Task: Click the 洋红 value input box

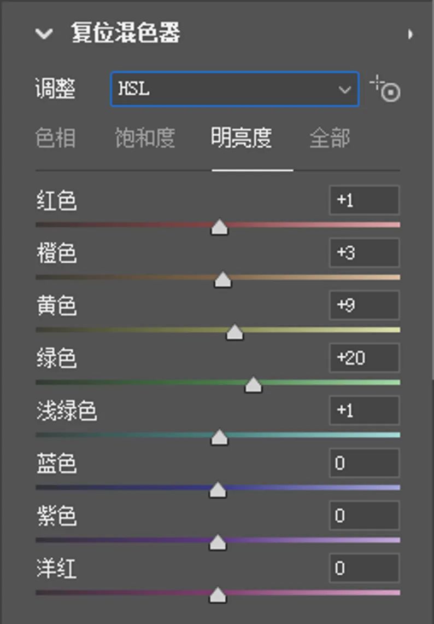Action: pos(364,568)
